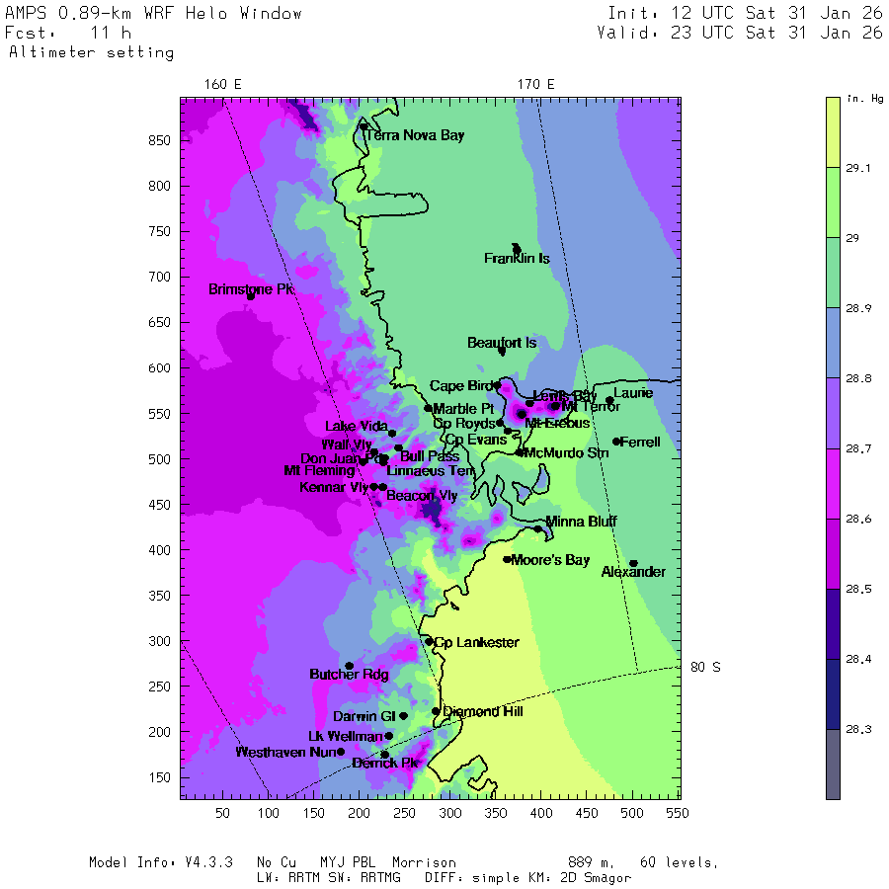The height and width of the screenshot is (889, 889).
Task: Click the '60 levels' footer text
Action: pyautogui.click(x=679, y=863)
